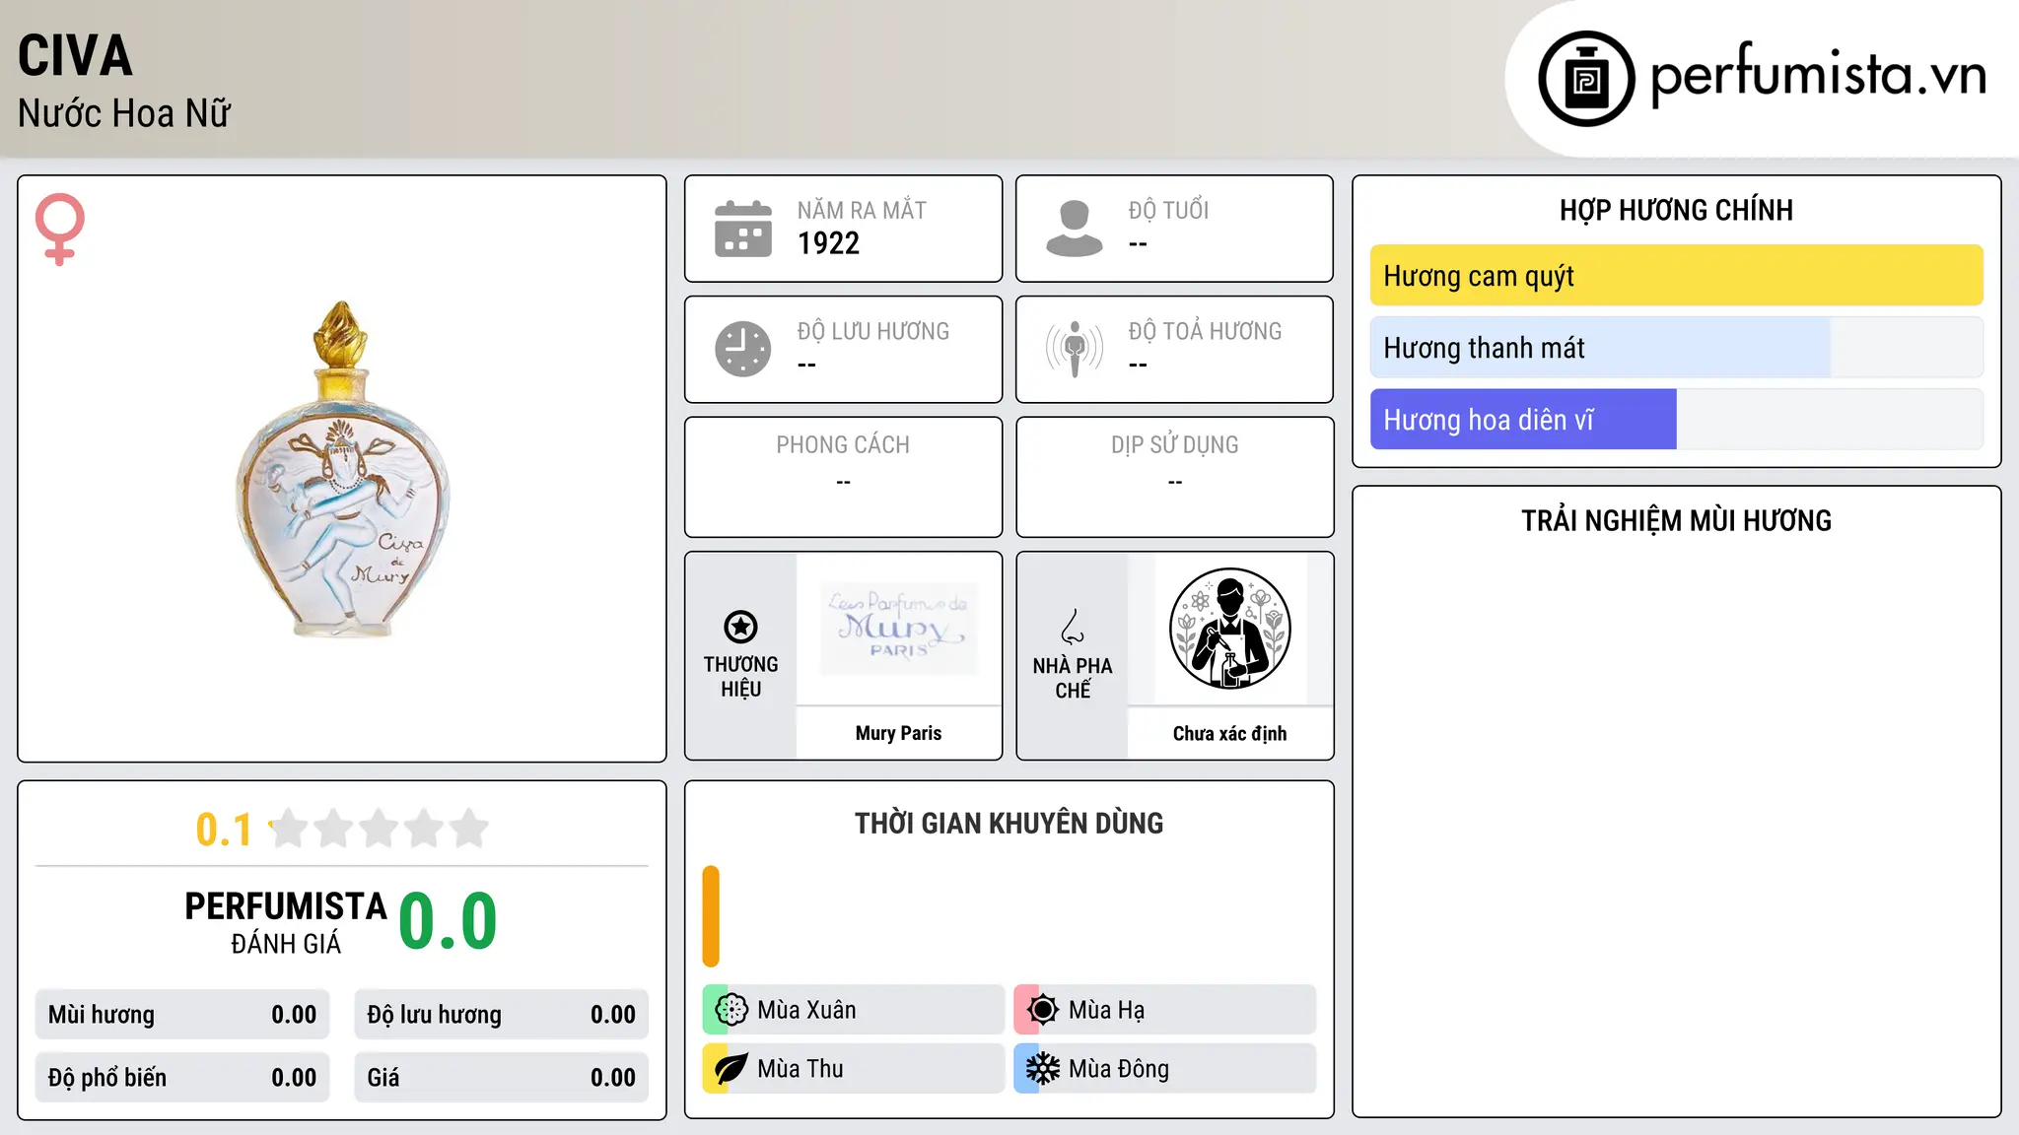Click the perfumer silhouette avatar
Screen dimensions: 2019x1135
(1229, 629)
